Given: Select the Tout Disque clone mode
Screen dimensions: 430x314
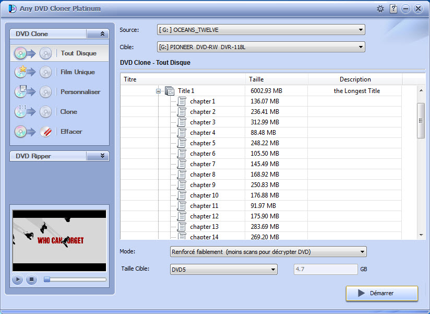Looking at the screenshot, I should tap(59, 53).
